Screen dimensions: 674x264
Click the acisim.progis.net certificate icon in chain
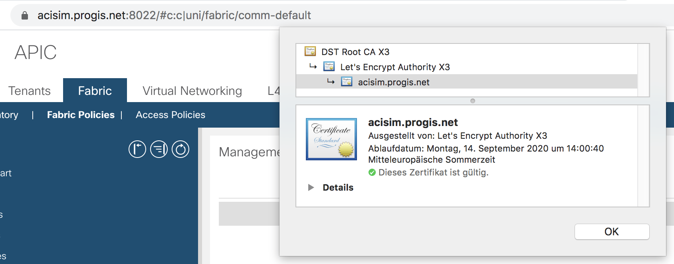pyautogui.click(x=347, y=82)
